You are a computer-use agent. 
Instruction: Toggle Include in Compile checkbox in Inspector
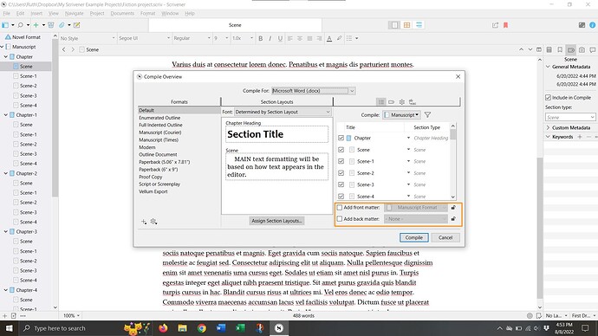548,98
